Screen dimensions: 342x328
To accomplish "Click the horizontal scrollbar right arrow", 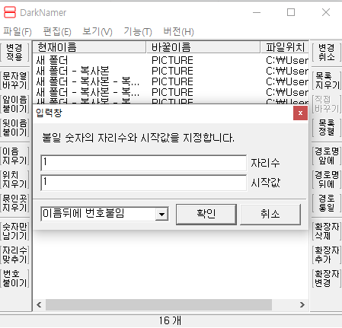I will pos(302,304).
